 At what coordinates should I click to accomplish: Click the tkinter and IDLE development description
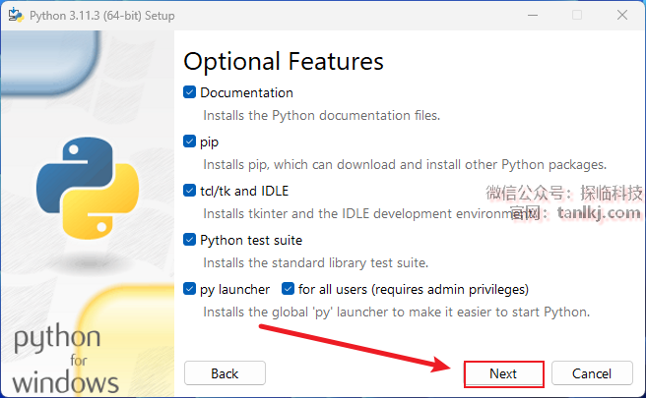click(x=370, y=214)
